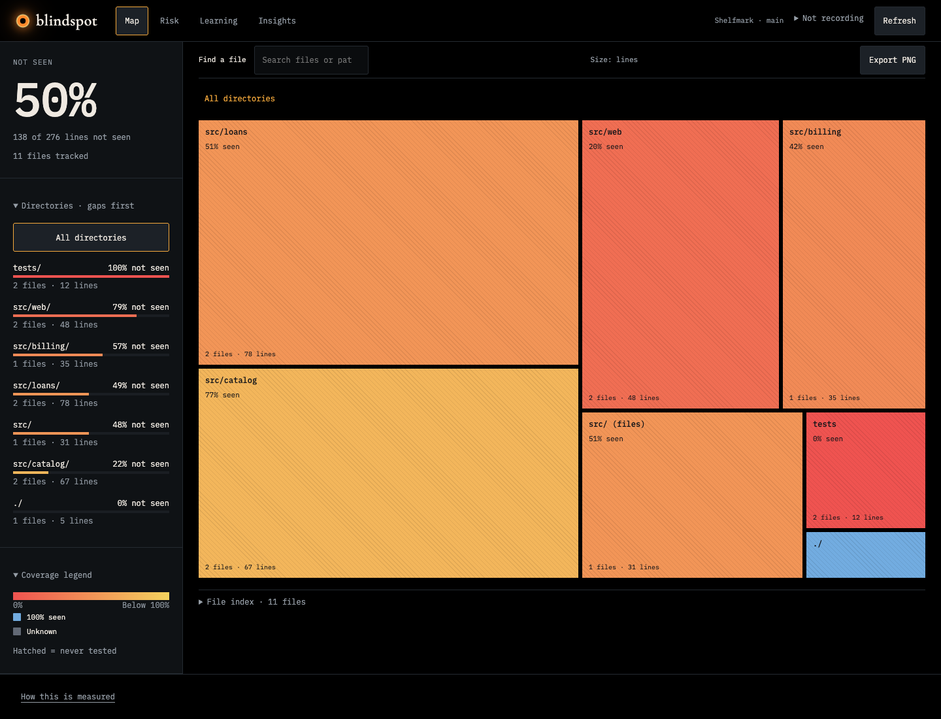Screen dimensions: 941x719
Task: Open the src/billing treemap tile
Action: click(x=854, y=264)
